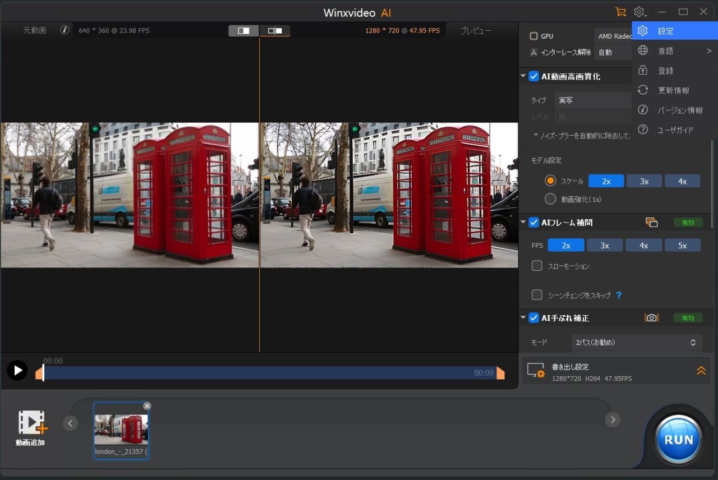Collapse the AI手ぶれ補正 section triangle

523,317
